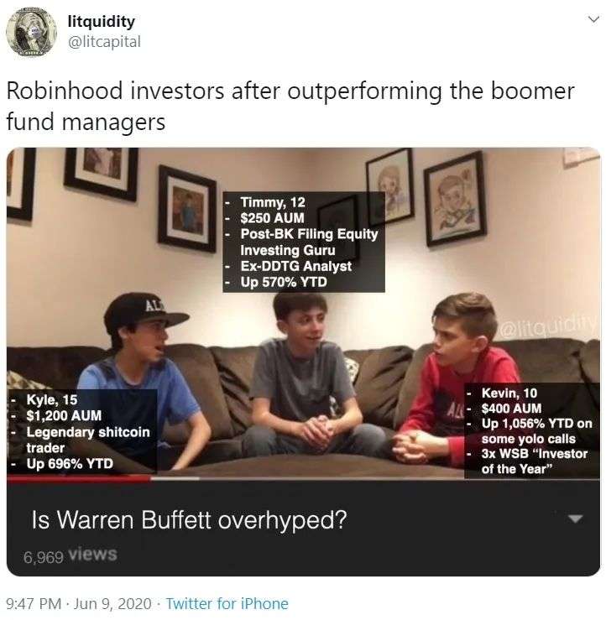
Task: Click the @litquidity watermark on image
Action: click(x=549, y=326)
